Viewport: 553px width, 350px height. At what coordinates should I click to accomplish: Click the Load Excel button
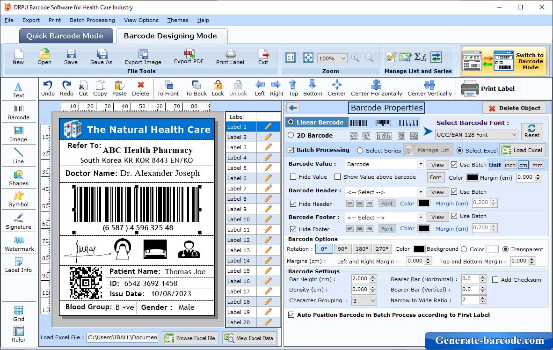point(523,150)
